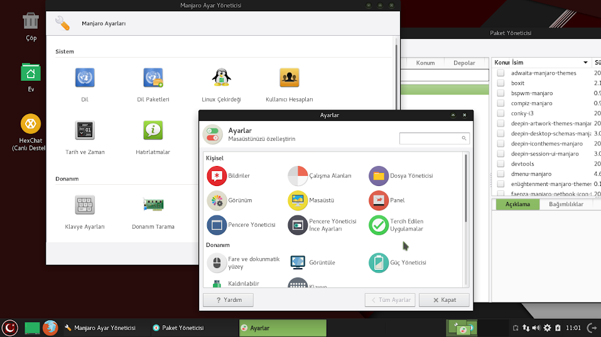
Task: Open Pencere Yöneticisi settings
Action: click(x=241, y=224)
